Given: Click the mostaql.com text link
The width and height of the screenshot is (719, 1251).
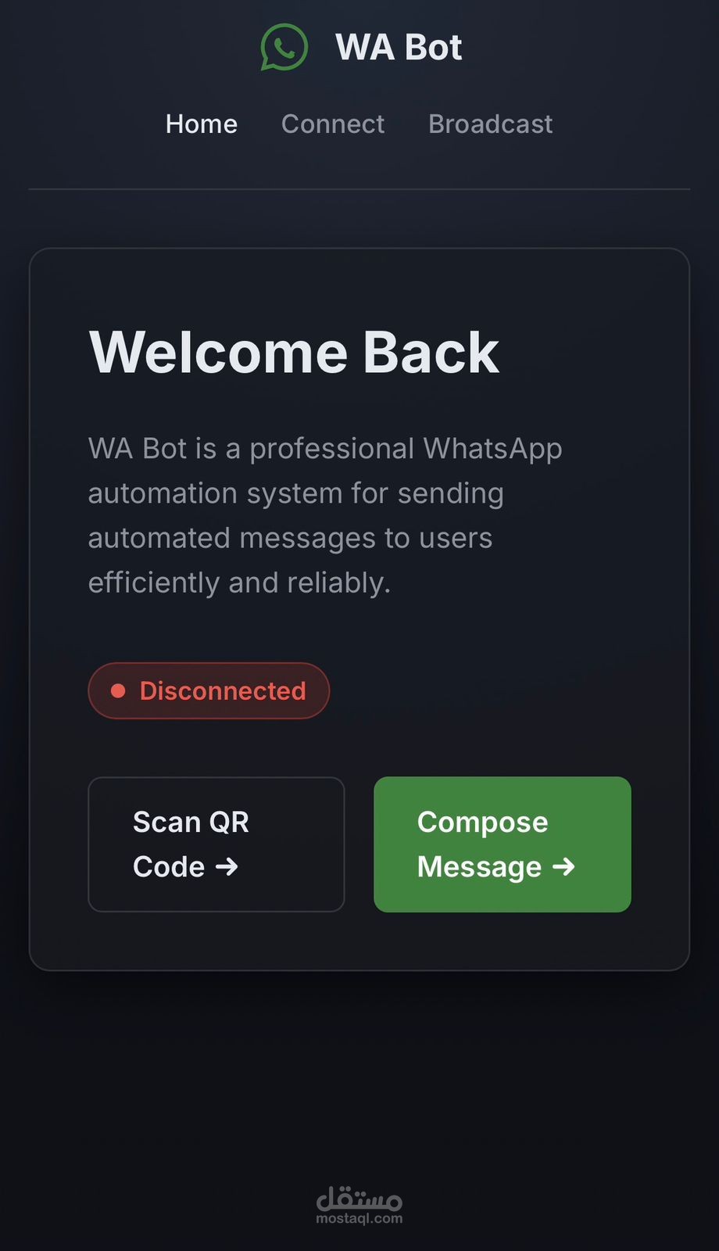Looking at the screenshot, I should [x=359, y=1218].
